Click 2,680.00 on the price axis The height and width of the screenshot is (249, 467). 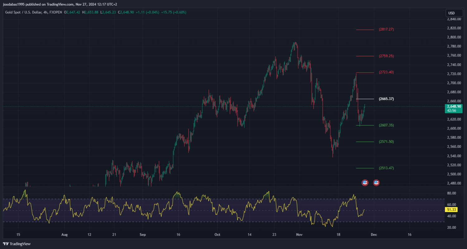coord(454,92)
